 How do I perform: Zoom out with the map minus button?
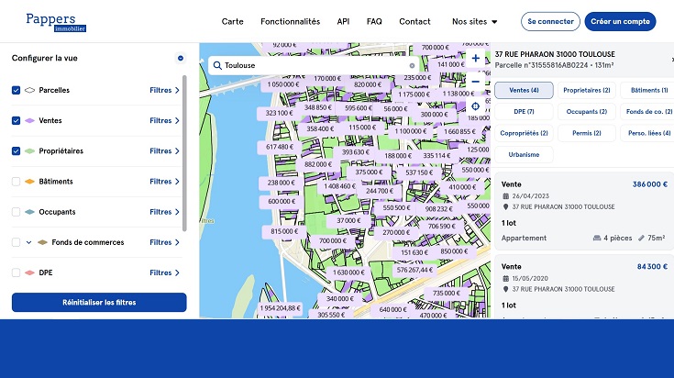tap(475, 82)
